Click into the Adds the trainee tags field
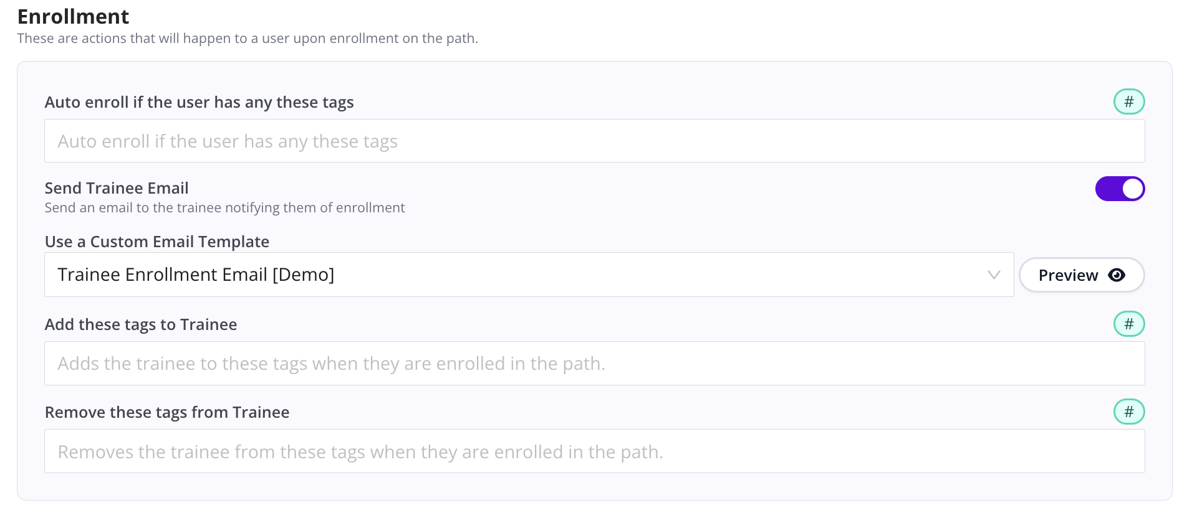The image size is (1187, 518). tap(593, 364)
